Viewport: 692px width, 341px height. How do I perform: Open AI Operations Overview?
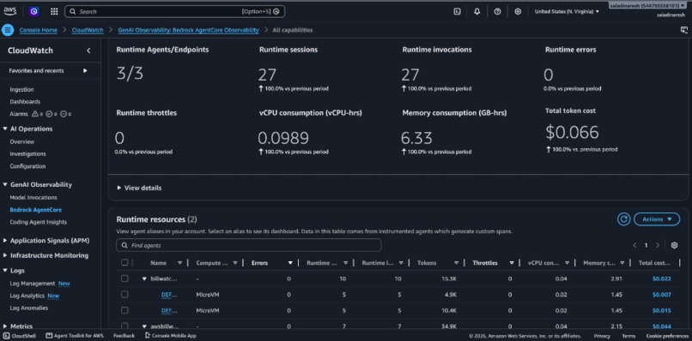click(22, 141)
